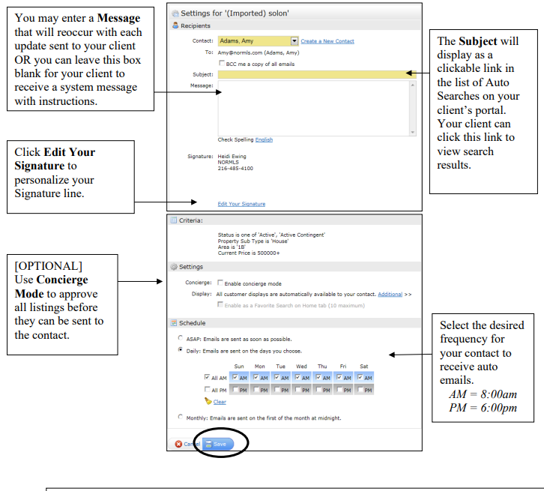Open the Create a New Contact link

pos(327,41)
